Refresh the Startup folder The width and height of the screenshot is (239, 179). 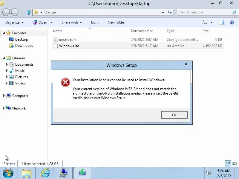[170, 12]
